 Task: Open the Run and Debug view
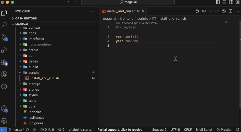click(x=4, y=50)
